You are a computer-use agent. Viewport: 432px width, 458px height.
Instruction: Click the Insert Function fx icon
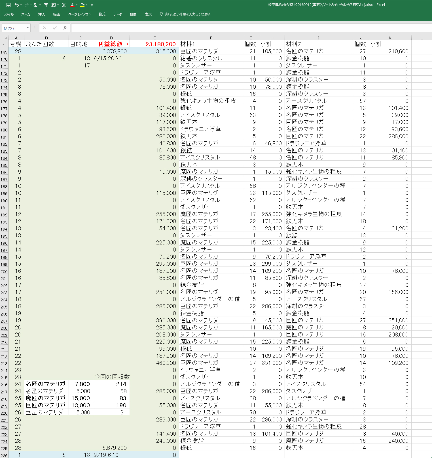[65, 28]
